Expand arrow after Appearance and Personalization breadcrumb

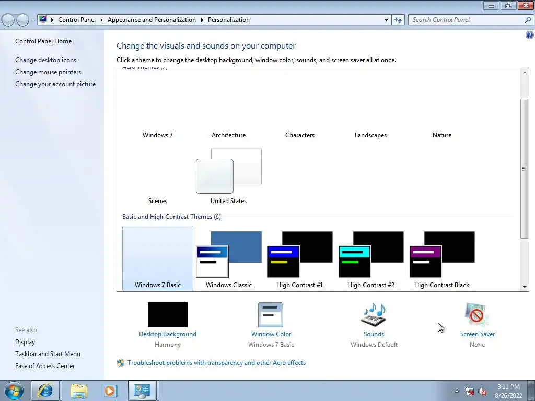click(x=202, y=20)
